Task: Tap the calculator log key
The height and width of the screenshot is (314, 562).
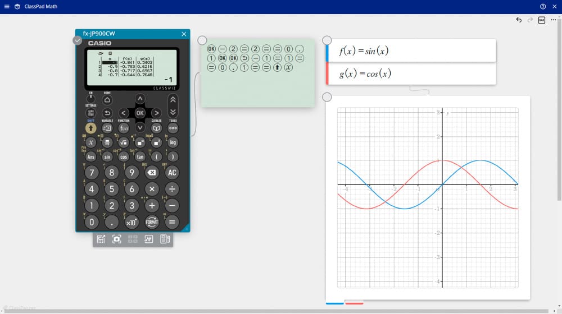Action: point(173,142)
